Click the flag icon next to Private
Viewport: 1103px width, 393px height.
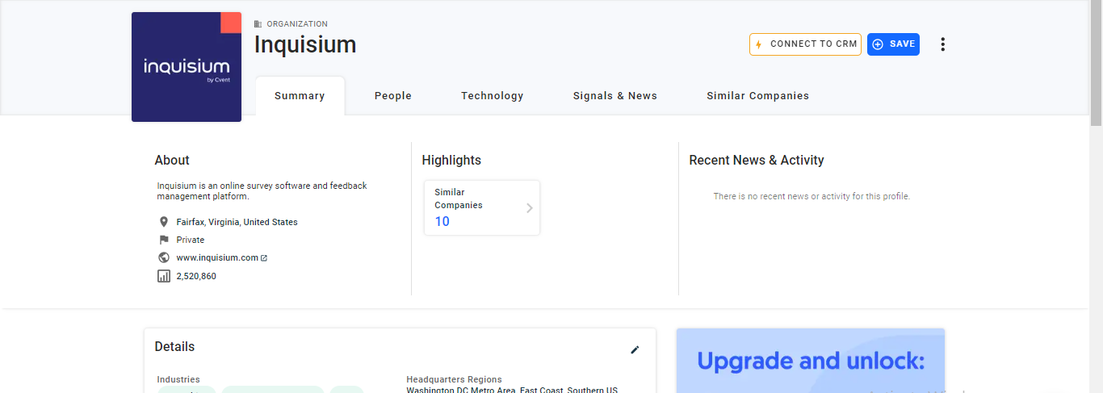click(x=164, y=240)
